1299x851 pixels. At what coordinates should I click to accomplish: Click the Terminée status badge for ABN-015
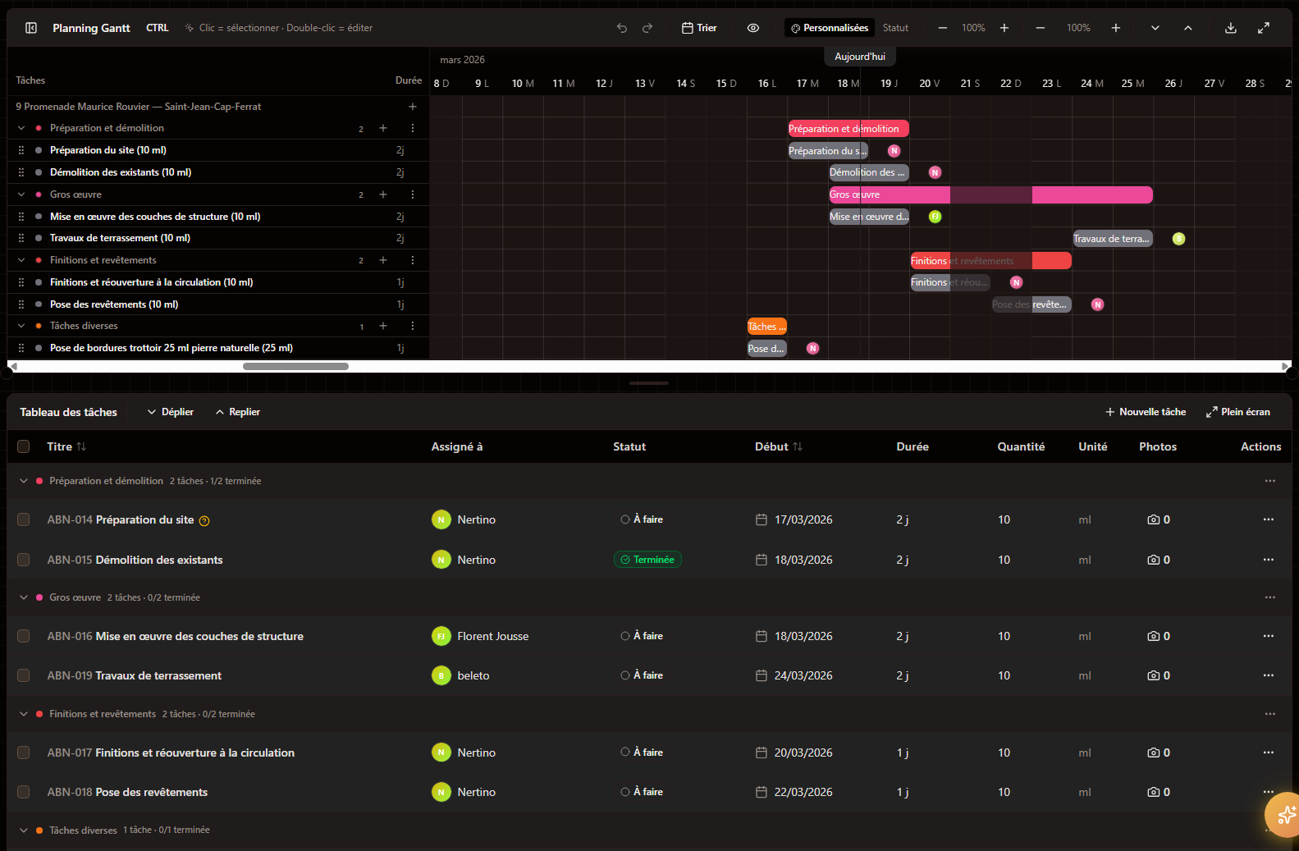pyautogui.click(x=647, y=560)
